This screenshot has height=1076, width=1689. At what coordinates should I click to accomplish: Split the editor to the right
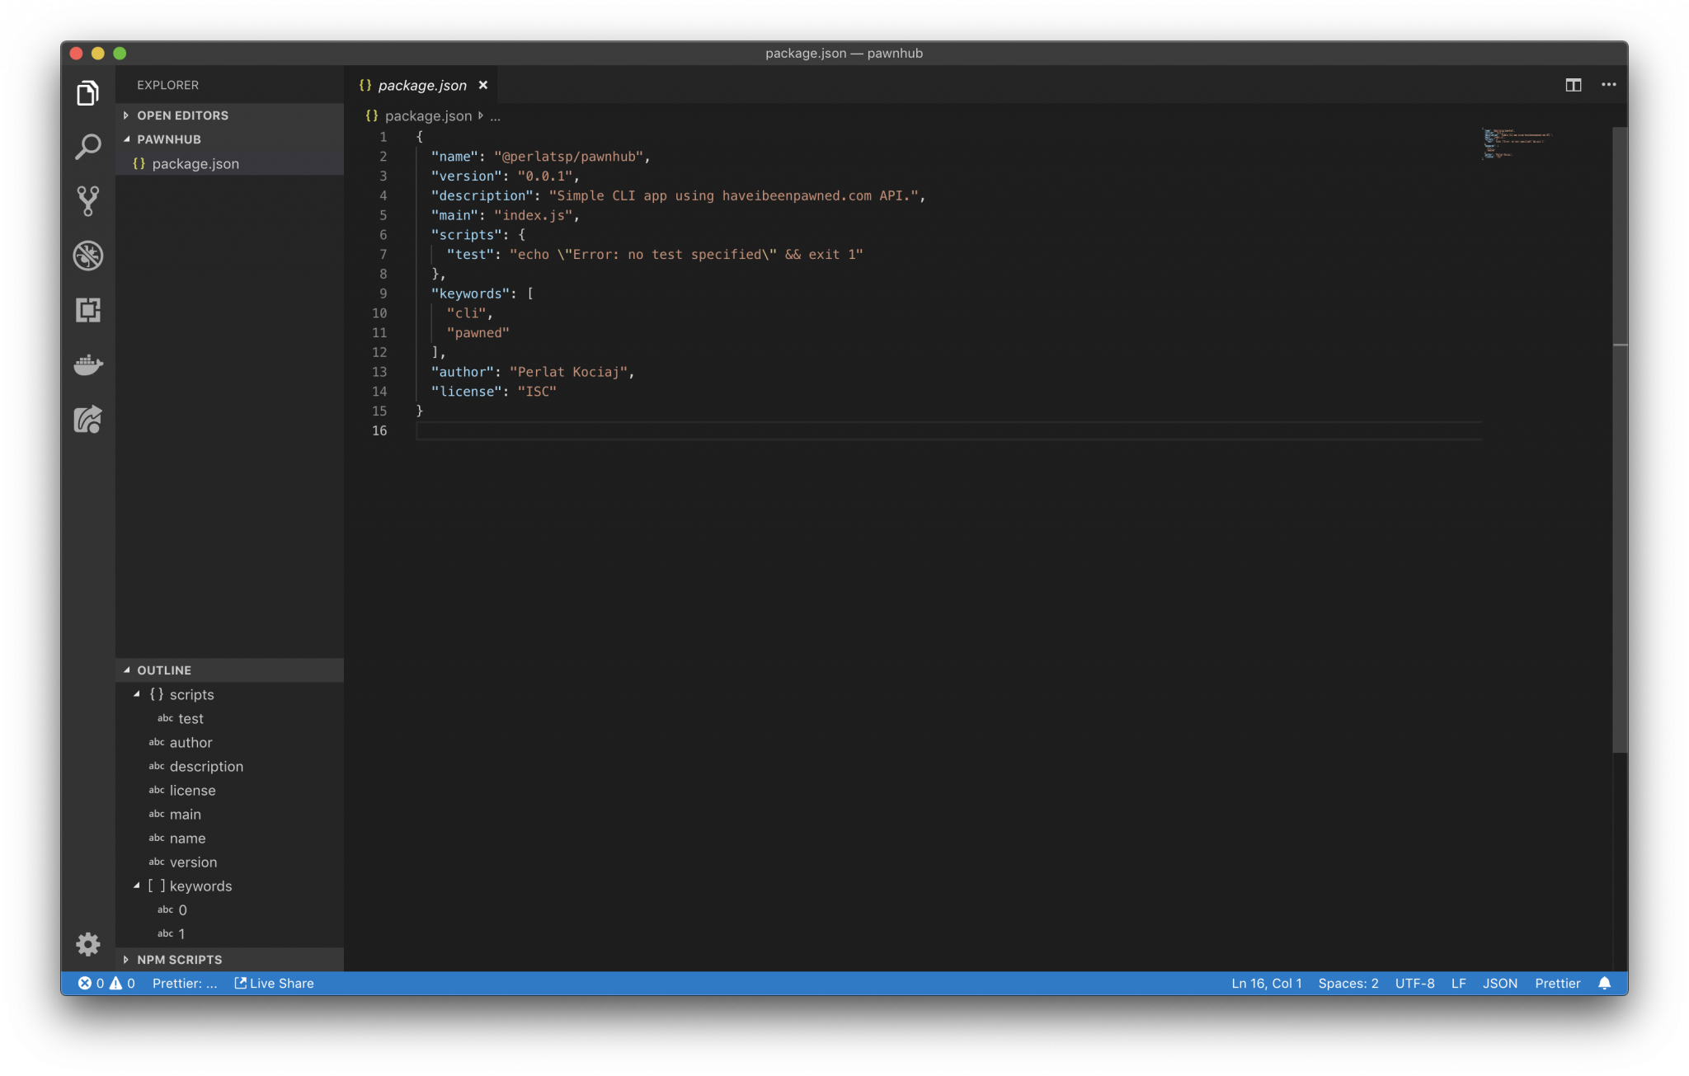click(1573, 85)
